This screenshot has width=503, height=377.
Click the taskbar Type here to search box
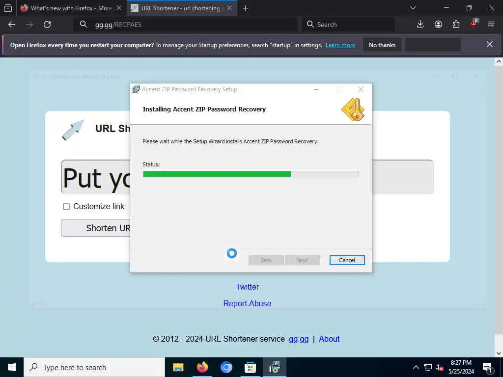(x=94, y=367)
